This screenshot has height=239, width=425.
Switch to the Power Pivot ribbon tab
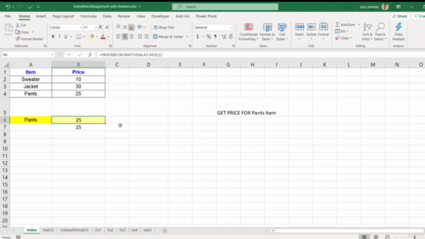click(x=206, y=16)
